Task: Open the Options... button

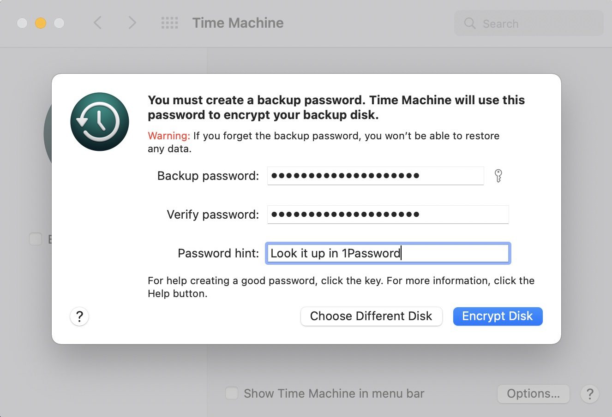Action: click(533, 393)
